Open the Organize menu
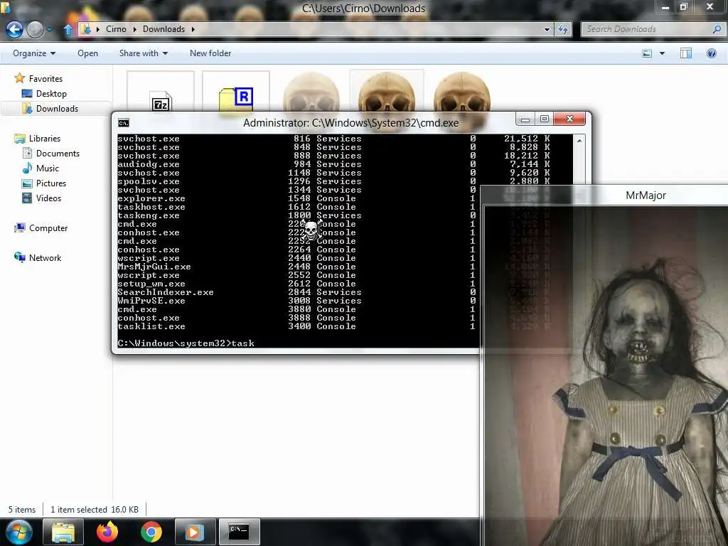The height and width of the screenshot is (546, 728). click(34, 53)
